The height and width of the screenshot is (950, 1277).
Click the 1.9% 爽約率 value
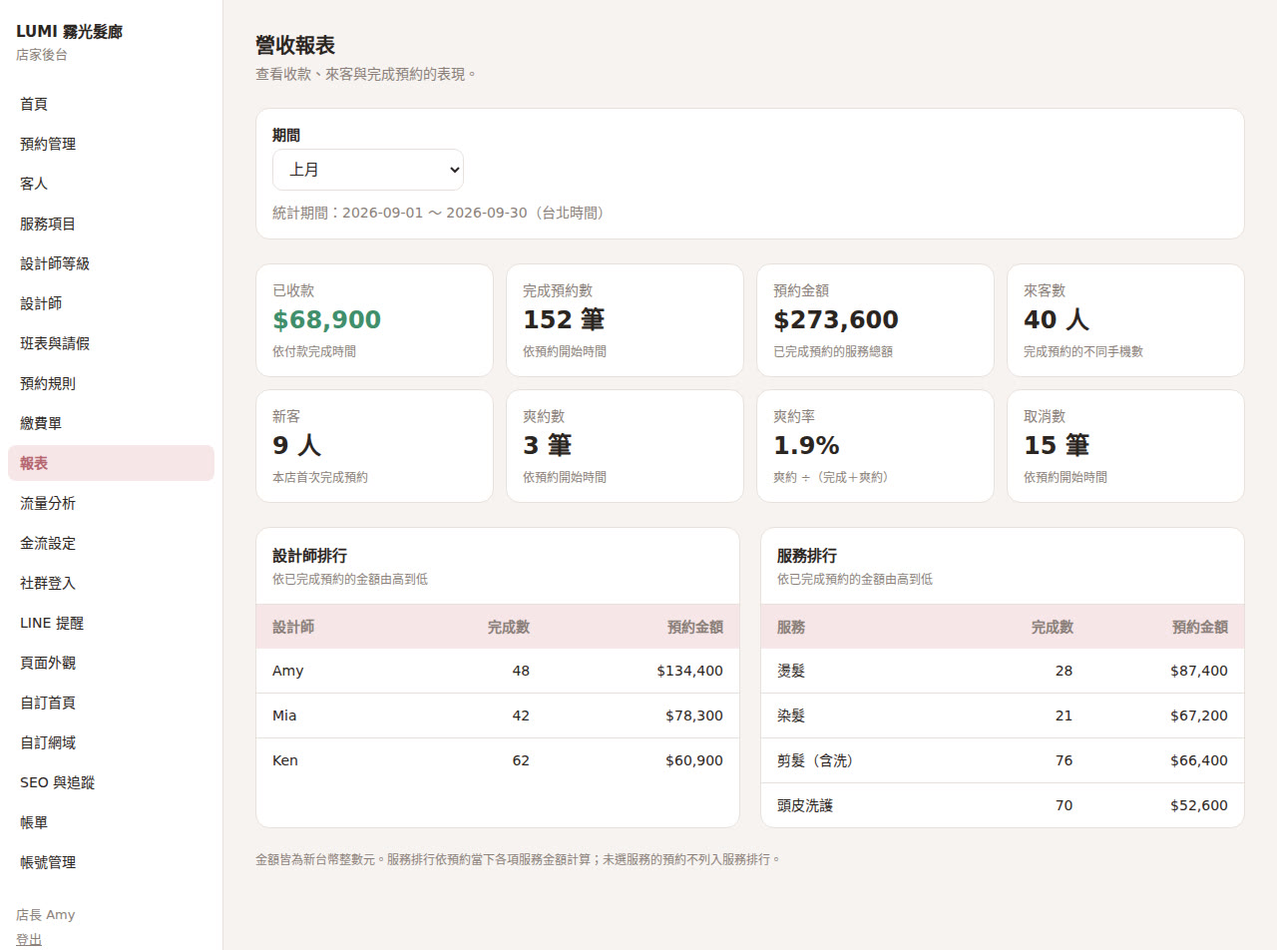[806, 446]
